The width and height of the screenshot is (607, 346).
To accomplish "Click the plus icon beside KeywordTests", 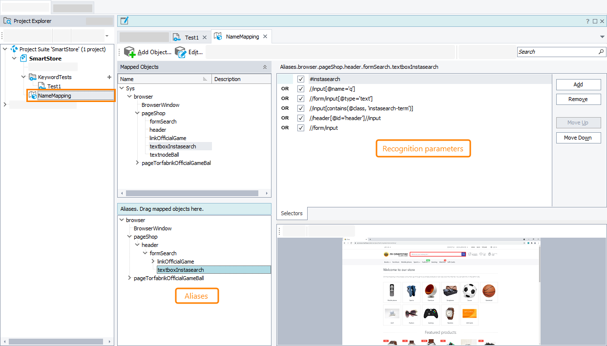I will pyautogui.click(x=109, y=77).
